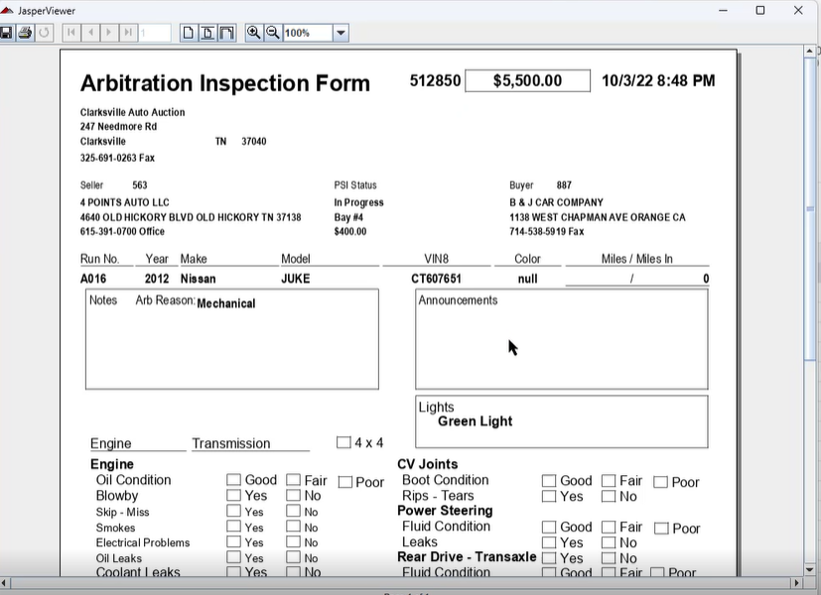This screenshot has height=595, width=821.
Task: Click the print icon in toolbar
Action: [x=25, y=33]
